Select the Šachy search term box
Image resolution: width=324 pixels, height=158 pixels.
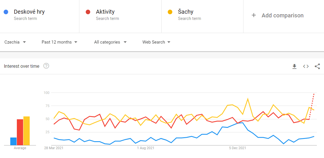pyautogui.click(x=186, y=12)
